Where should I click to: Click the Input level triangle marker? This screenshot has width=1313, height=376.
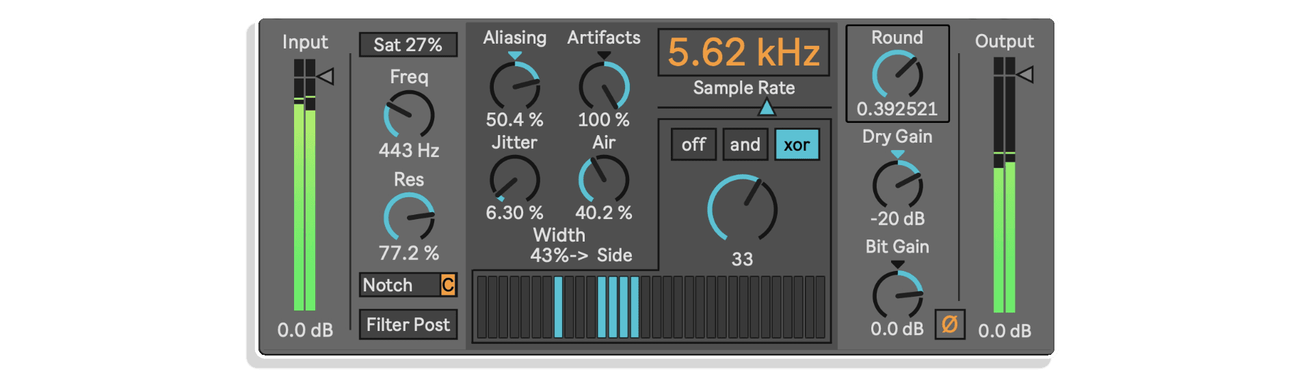(326, 76)
